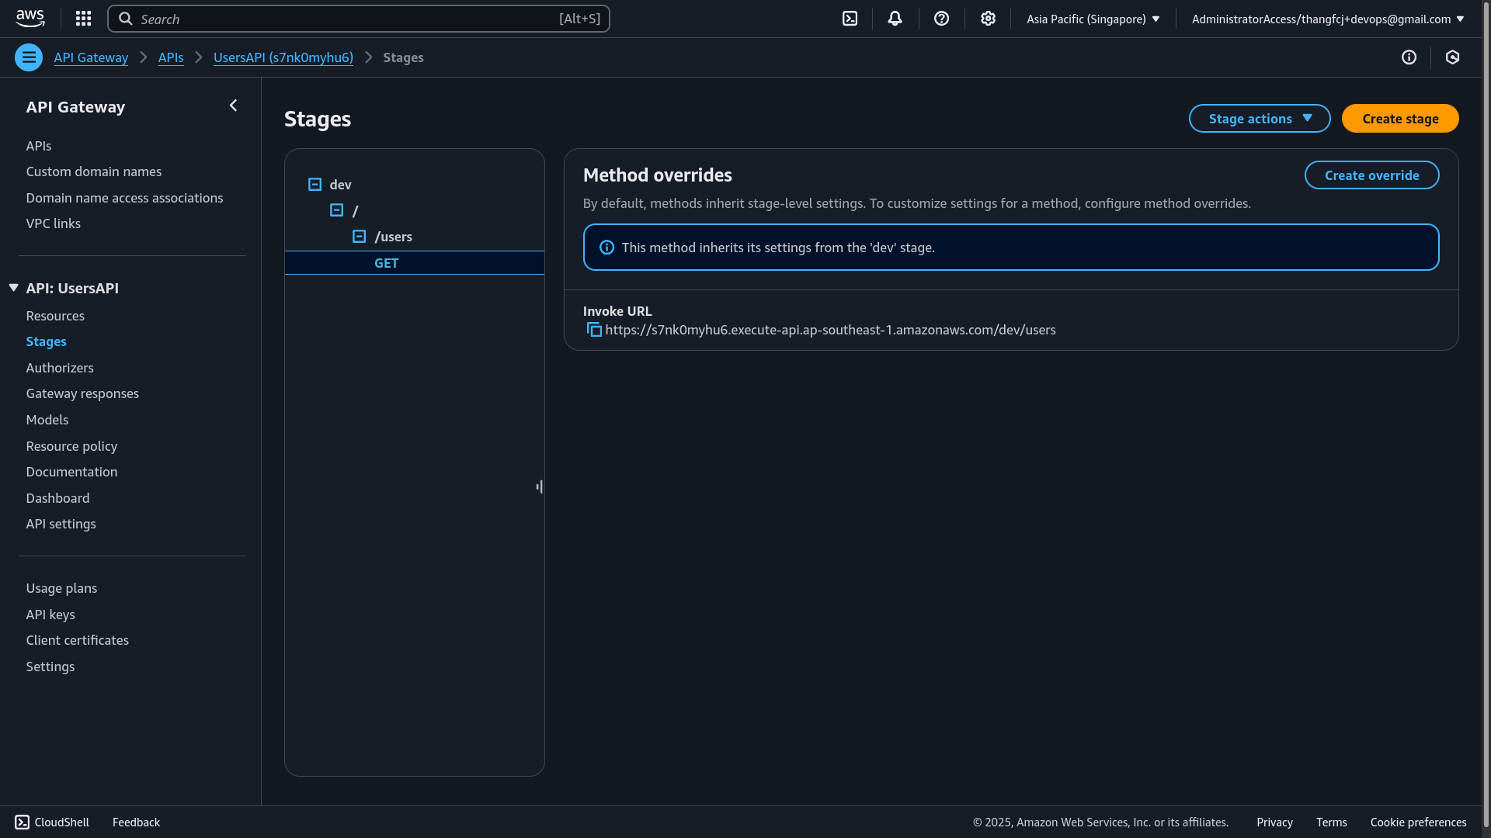1491x838 pixels.
Task: Go to API Gateway breadcrumb link
Action: point(91,57)
